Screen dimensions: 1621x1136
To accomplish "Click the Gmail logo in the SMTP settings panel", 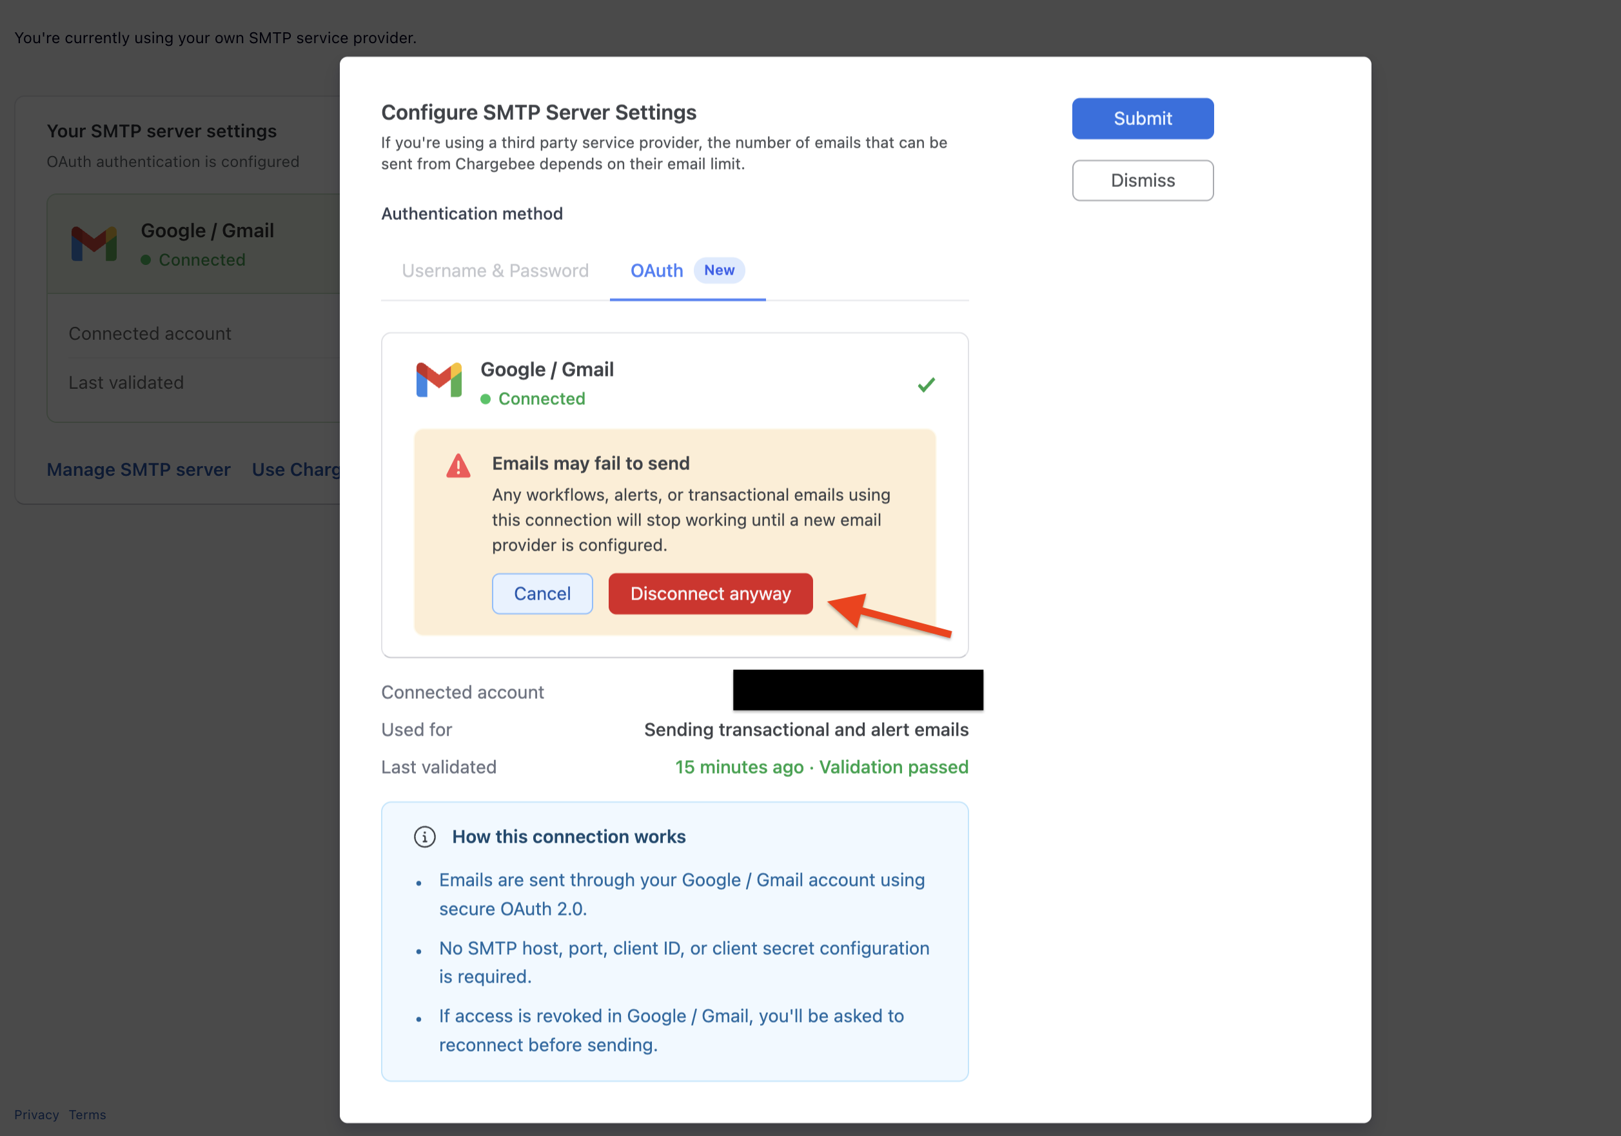I will click(95, 244).
